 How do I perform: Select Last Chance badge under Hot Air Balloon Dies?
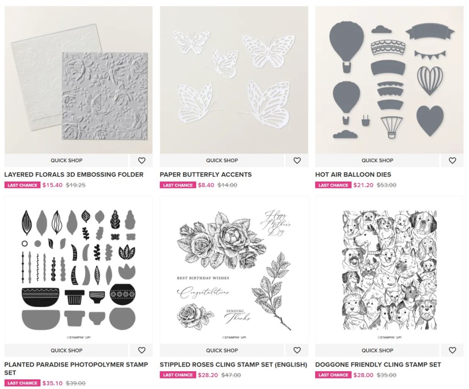point(333,185)
